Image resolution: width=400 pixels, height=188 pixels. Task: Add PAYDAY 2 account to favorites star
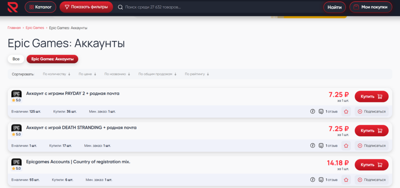(346, 111)
